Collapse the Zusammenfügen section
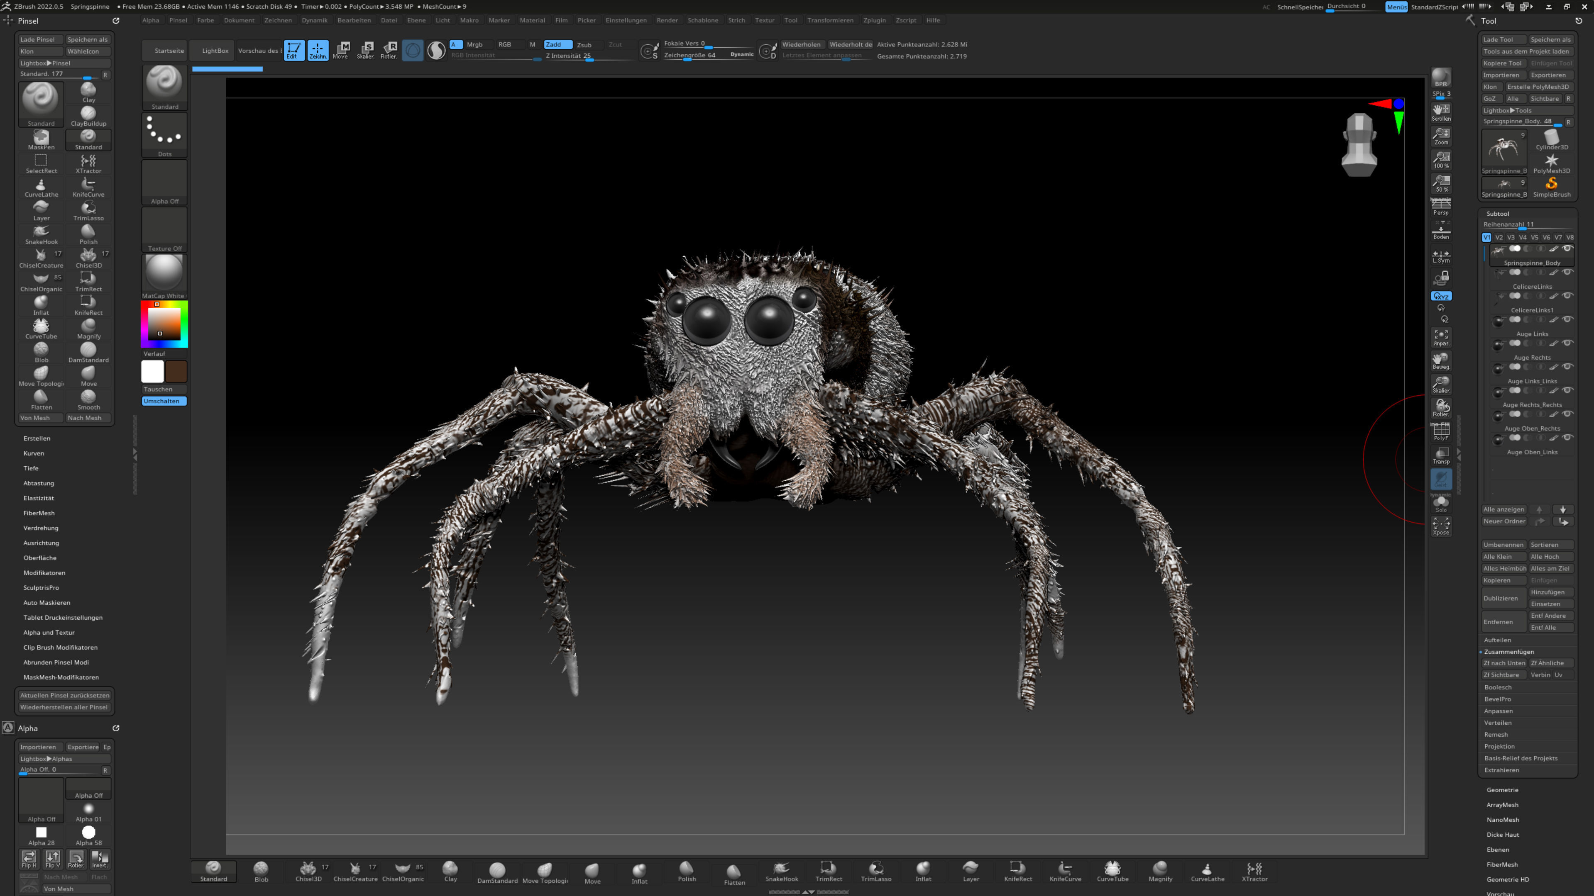This screenshot has width=1594, height=896. 1508,652
